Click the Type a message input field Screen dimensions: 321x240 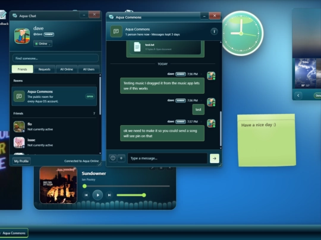(x=168, y=158)
